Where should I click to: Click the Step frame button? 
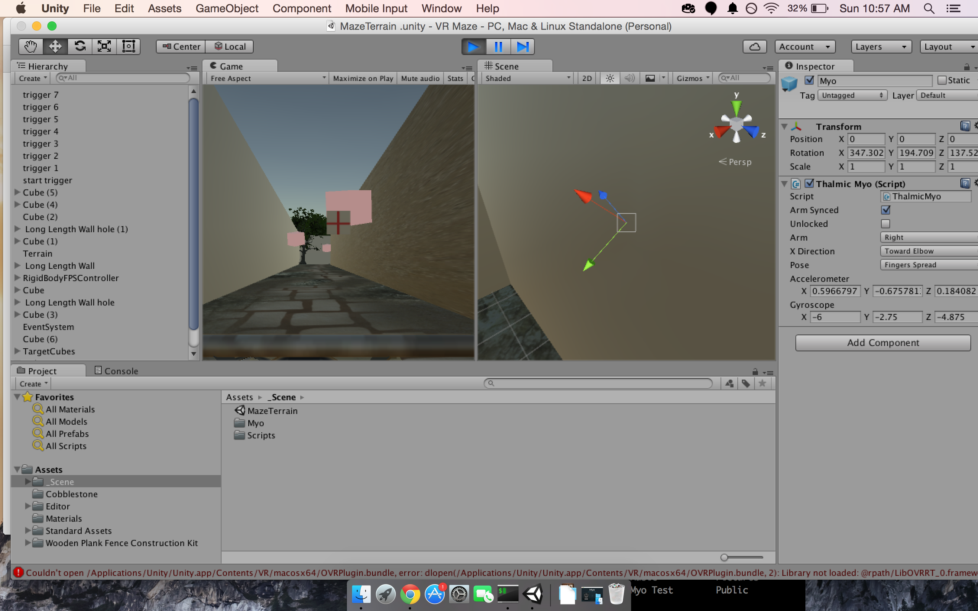(x=522, y=47)
